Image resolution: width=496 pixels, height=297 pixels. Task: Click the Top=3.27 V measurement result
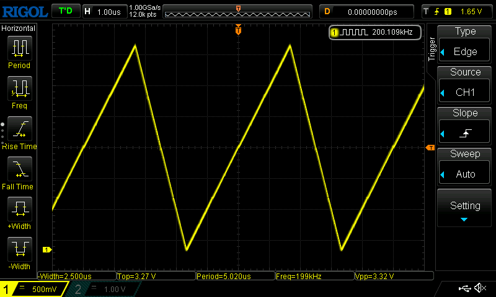tap(156, 276)
